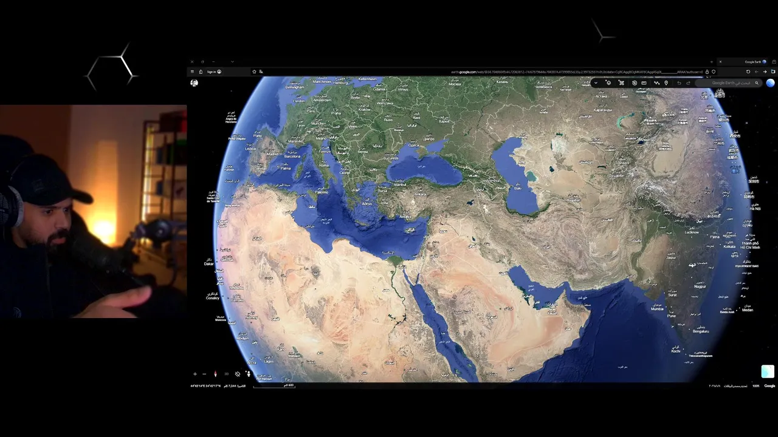Expand the tab list chevron in title bar
Image resolution: width=778 pixels, height=437 pixels.
(232, 61)
